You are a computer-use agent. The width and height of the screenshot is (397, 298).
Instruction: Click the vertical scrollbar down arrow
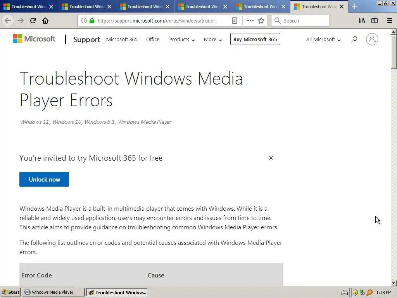(394, 283)
